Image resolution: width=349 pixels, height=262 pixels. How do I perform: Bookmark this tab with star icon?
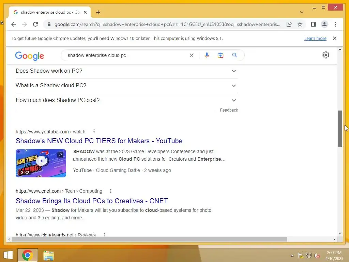coord(300,24)
